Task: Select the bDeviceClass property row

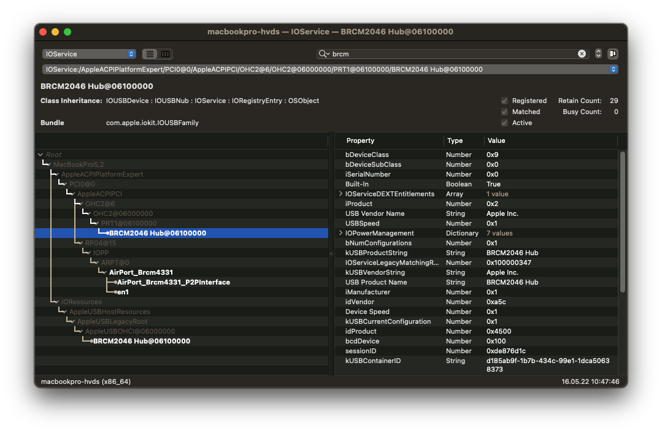Action: [476, 155]
